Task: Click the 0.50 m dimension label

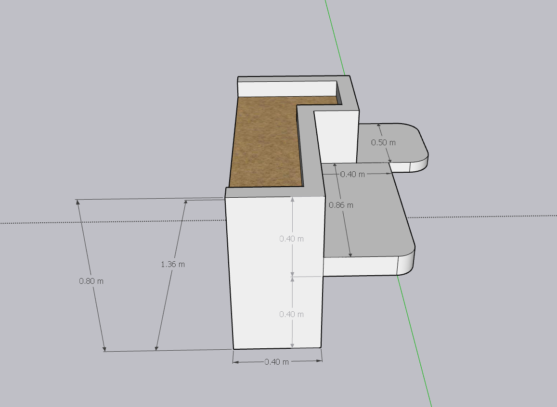Action: click(383, 142)
